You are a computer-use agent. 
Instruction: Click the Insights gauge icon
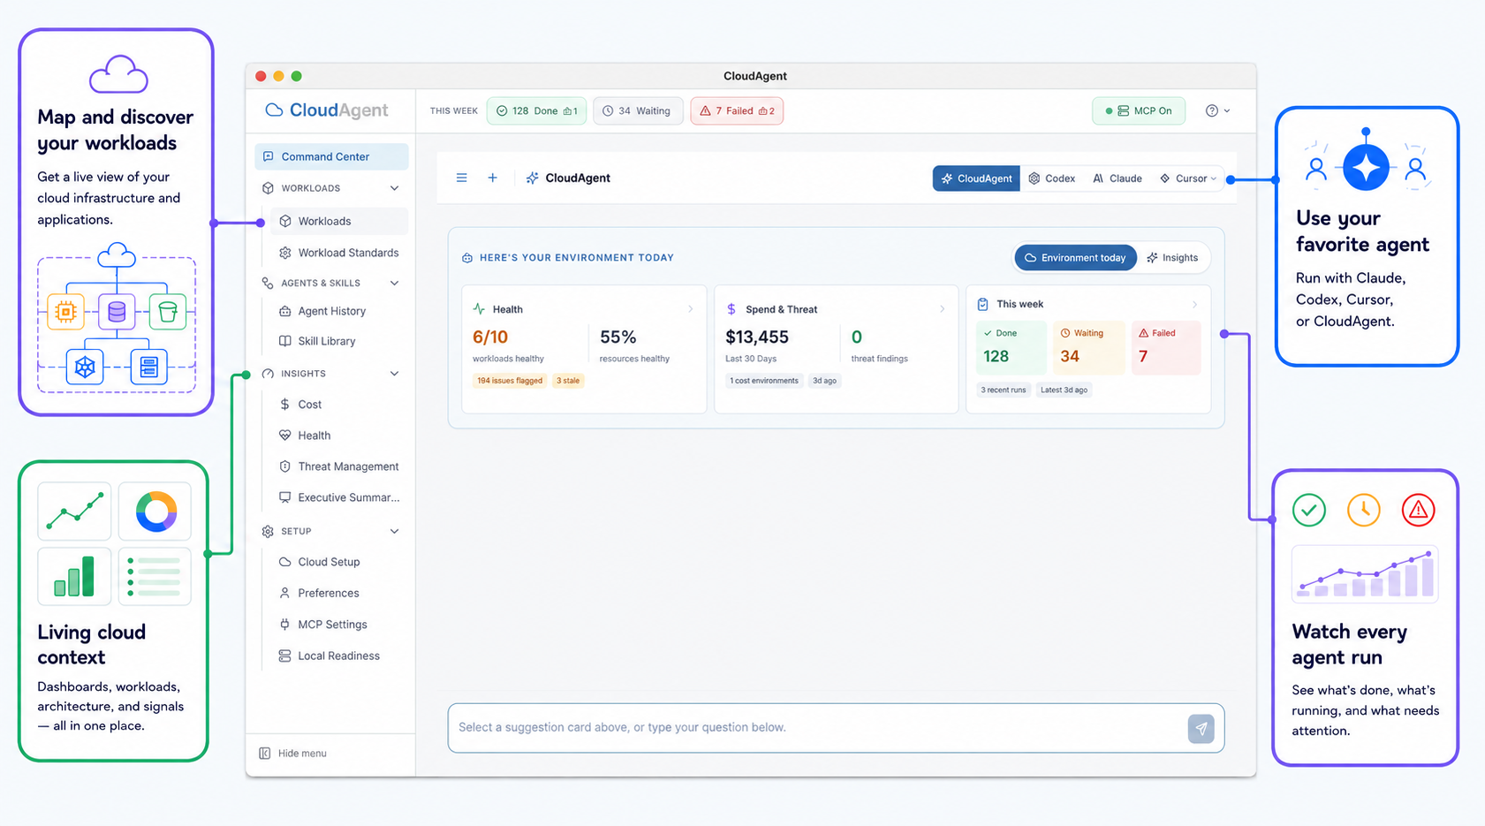(x=268, y=374)
